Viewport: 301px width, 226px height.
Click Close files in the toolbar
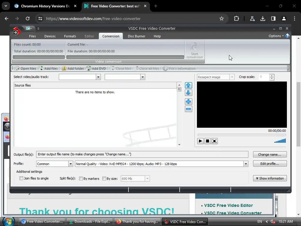121,68
